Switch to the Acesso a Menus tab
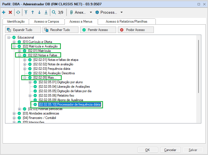Image resolution: width=208 pixels, height=155 pixels. click(81, 22)
